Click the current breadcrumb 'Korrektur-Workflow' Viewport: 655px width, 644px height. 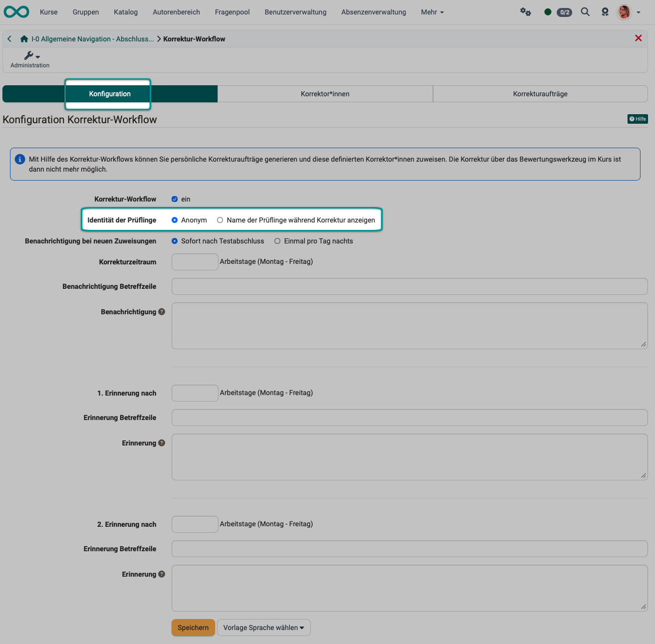click(194, 39)
